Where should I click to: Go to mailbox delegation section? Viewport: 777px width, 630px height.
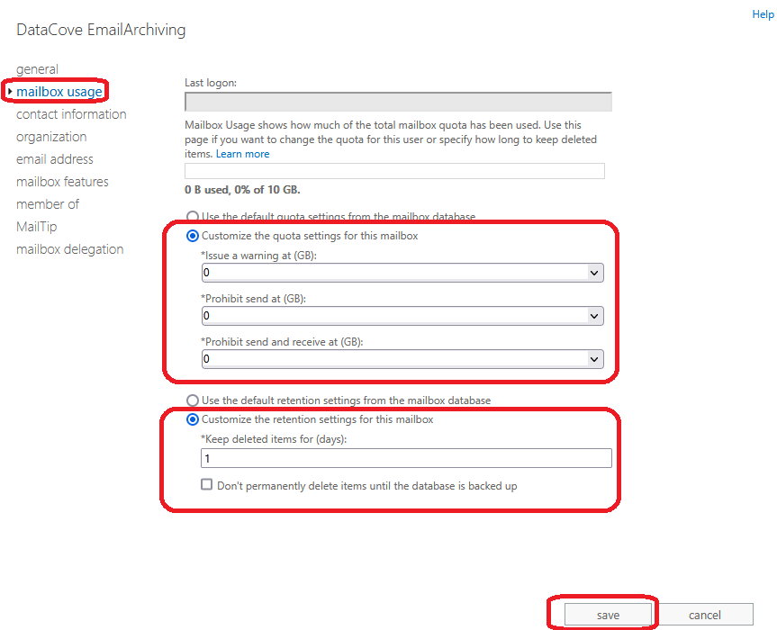click(x=69, y=249)
